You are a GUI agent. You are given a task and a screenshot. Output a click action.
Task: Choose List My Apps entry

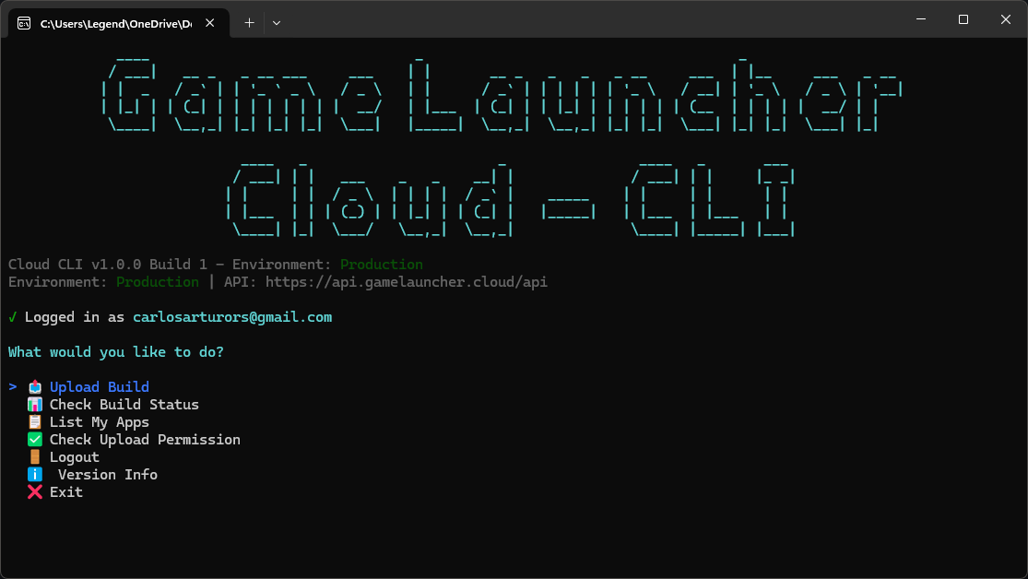[x=100, y=422]
